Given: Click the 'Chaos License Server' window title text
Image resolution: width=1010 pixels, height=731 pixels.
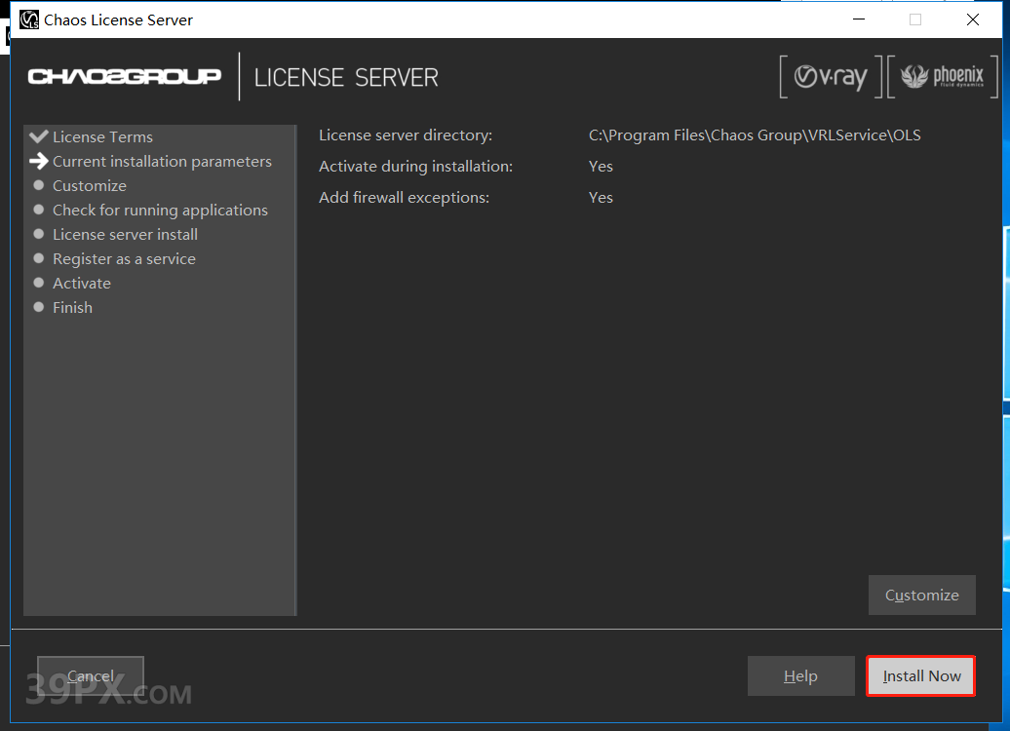Looking at the screenshot, I should [x=119, y=19].
